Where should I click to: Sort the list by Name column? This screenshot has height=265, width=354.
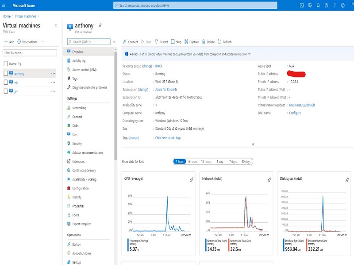click(15, 64)
